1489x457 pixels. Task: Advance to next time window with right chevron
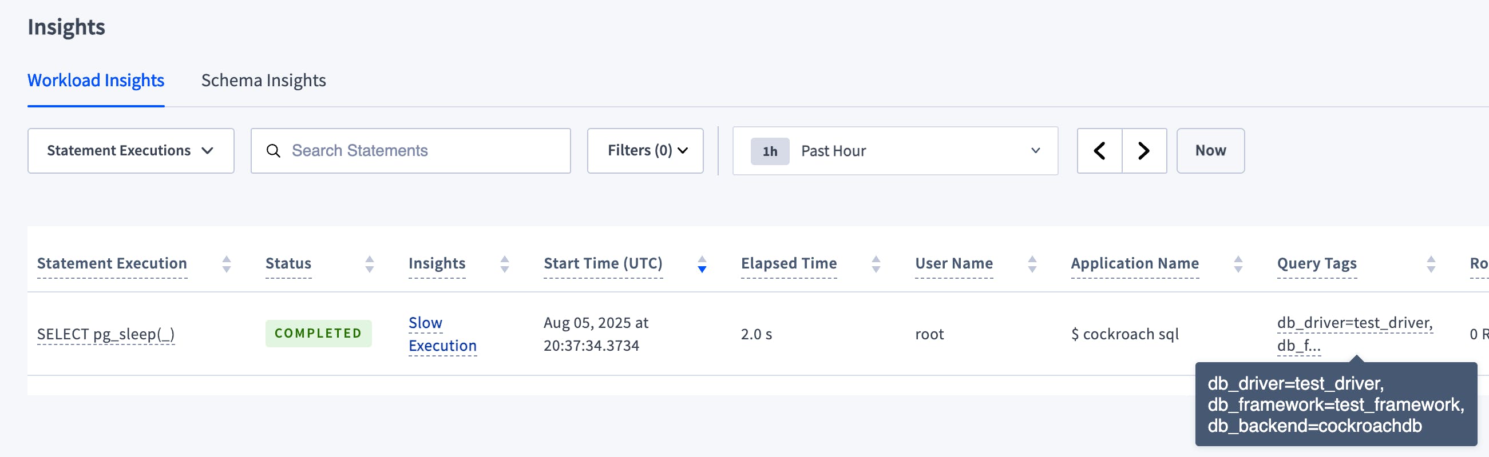tap(1143, 151)
